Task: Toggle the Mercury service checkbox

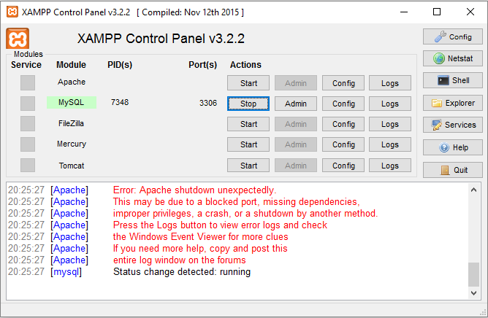Action: 28,144
